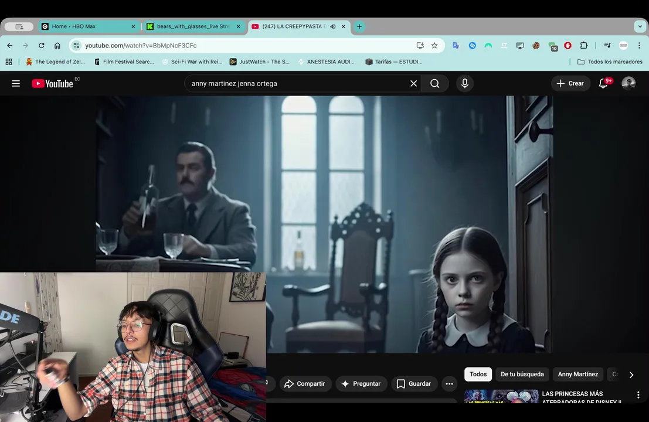Open the extension with badge 10

pos(552,46)
